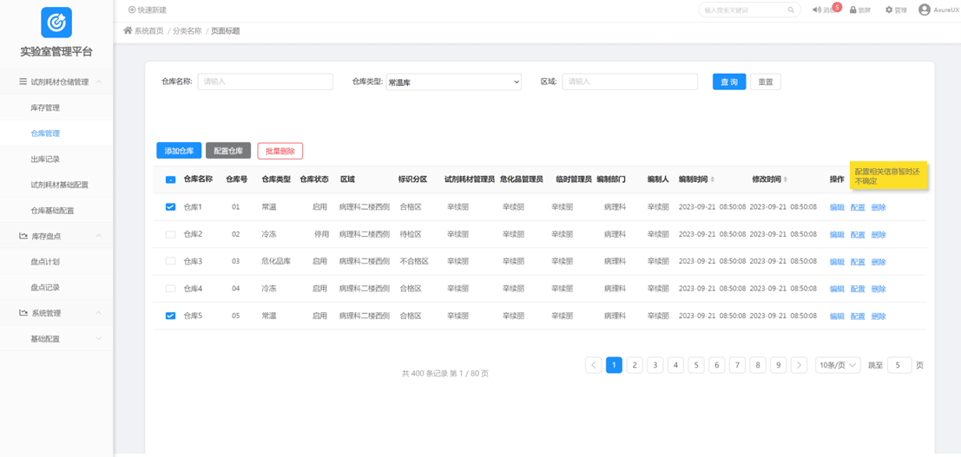Click the search magnifier icon
Screen dimensions: 961x457
pyautogui.click(x=791, y=10)
